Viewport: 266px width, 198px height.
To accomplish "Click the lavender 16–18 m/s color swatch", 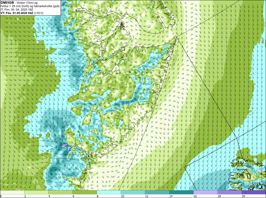I will 205,192.
